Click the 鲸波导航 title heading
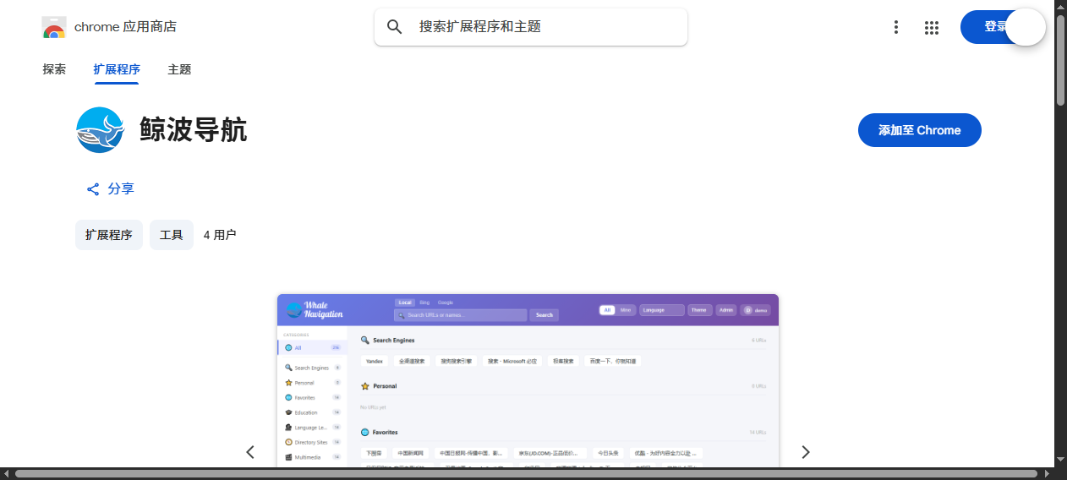Screen dimensions: 1067x480 pos(193,130)
